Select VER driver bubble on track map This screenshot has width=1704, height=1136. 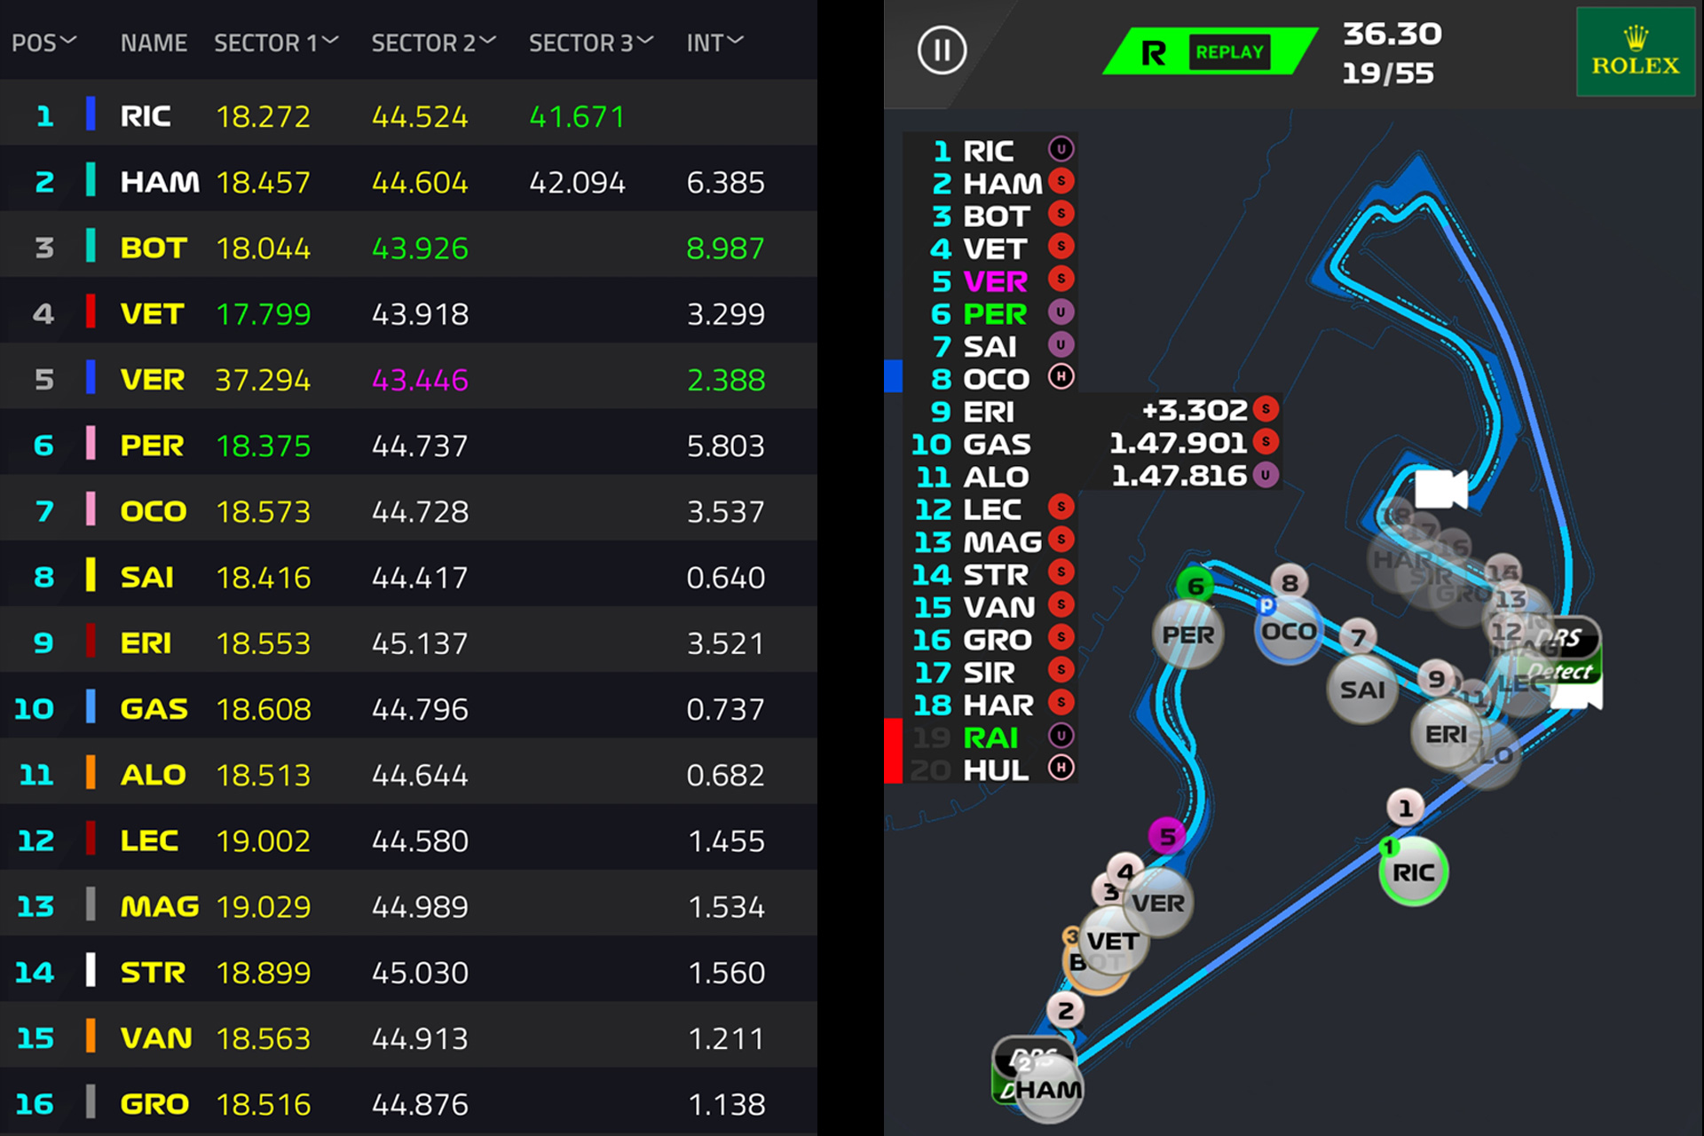coord(1158,903)
